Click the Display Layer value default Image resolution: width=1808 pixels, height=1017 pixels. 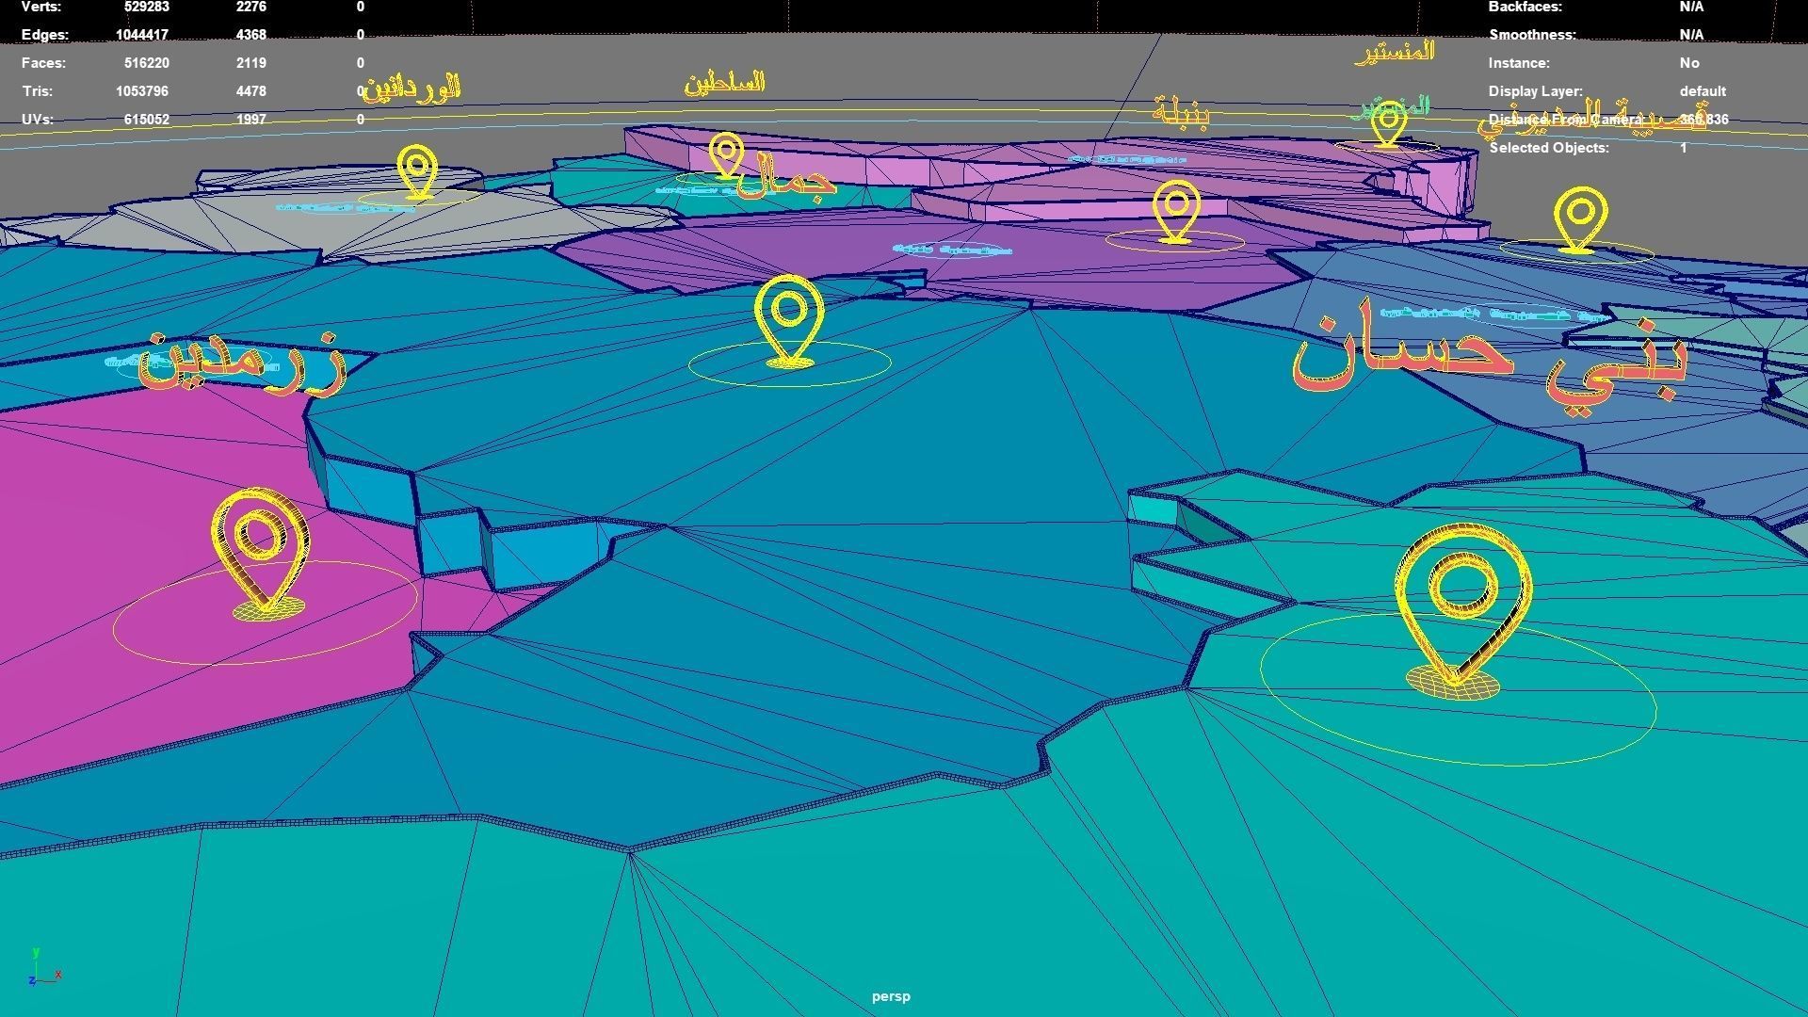[x=1703, y=91]
